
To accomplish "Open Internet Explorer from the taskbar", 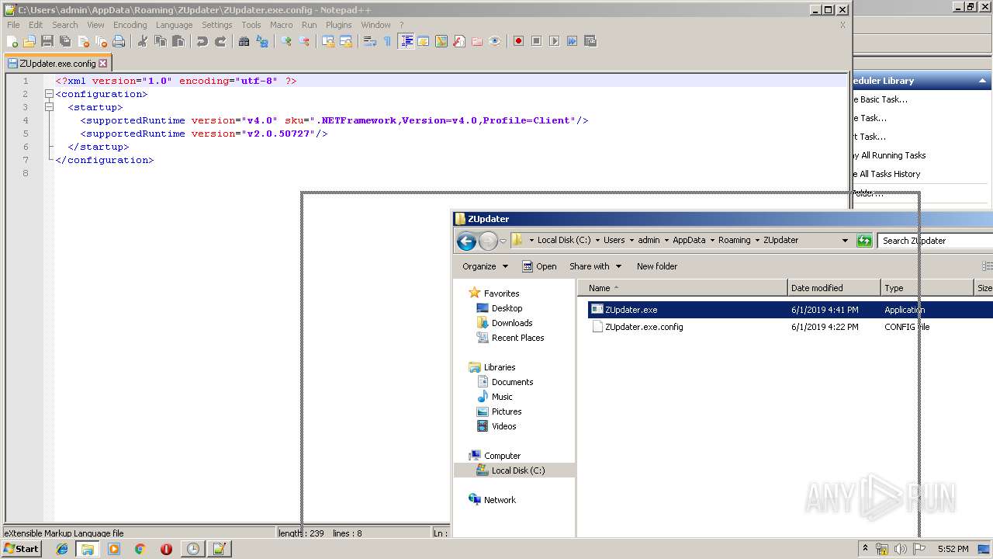I will pyautogui.click(x=62, y=549).
